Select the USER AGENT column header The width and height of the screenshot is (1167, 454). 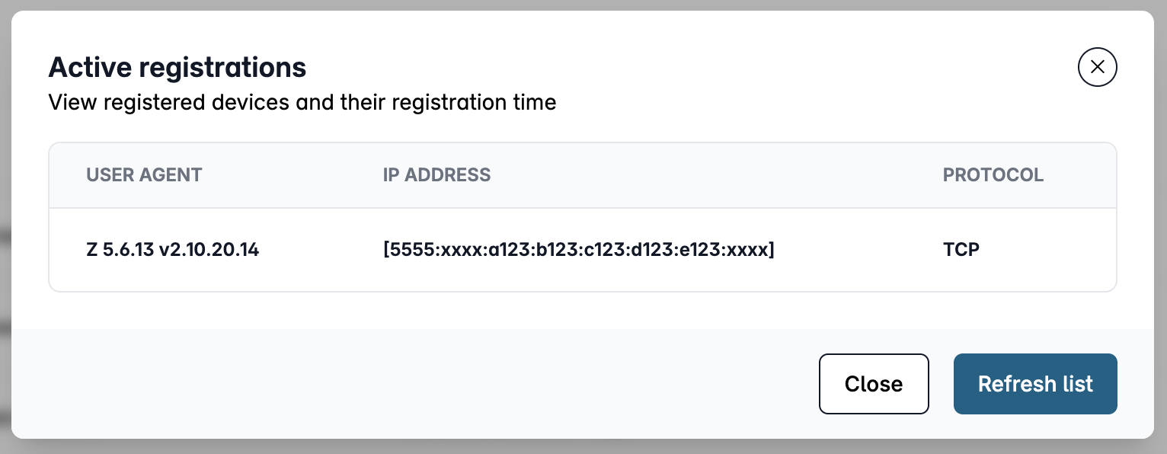click(x=144, y=174)
